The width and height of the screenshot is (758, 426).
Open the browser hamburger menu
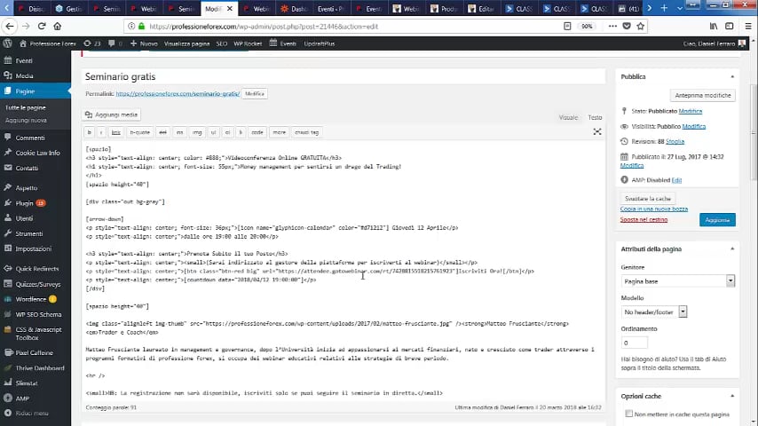pyautogui.click(x=748, y=26)
